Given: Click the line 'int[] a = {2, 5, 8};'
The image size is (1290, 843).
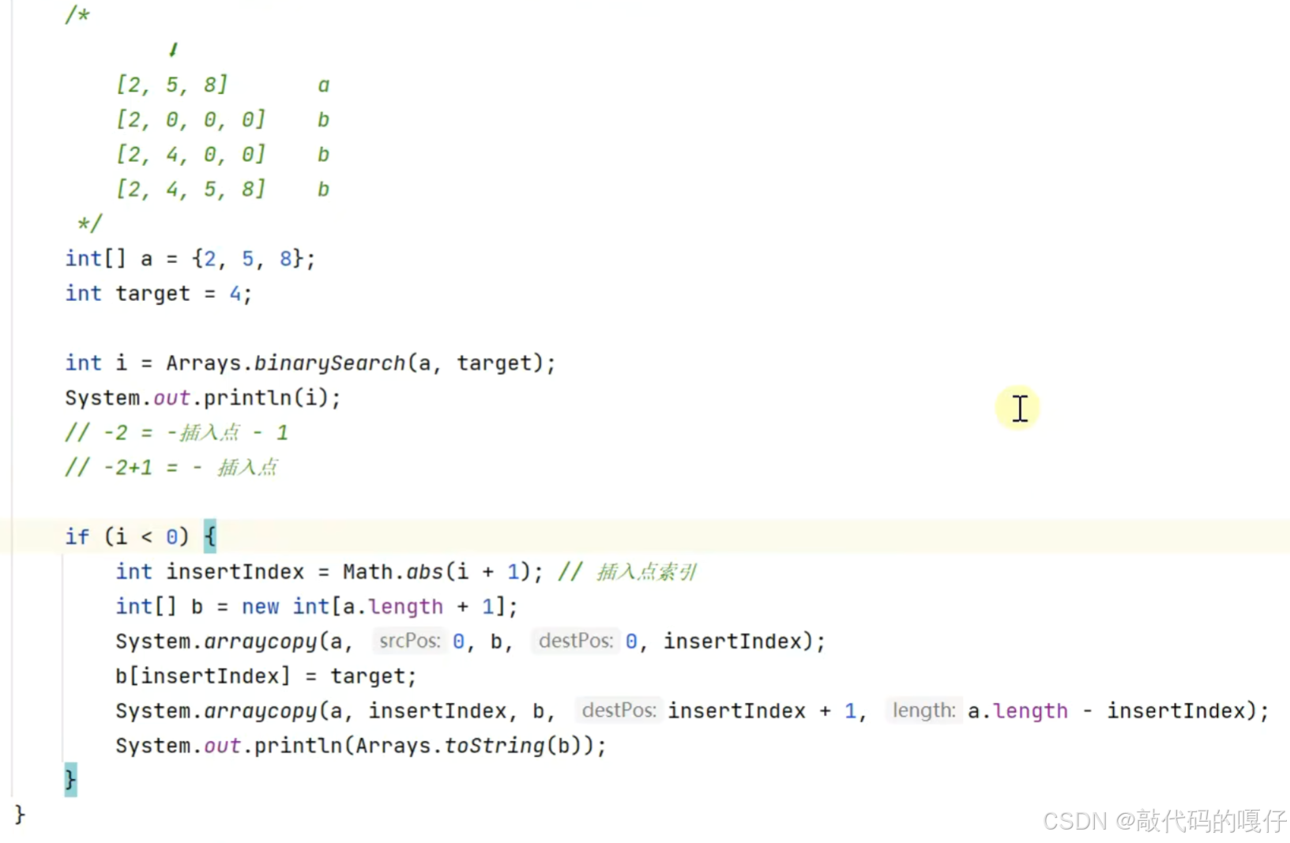Looking at the screenshot, I should tap(190, 258).
